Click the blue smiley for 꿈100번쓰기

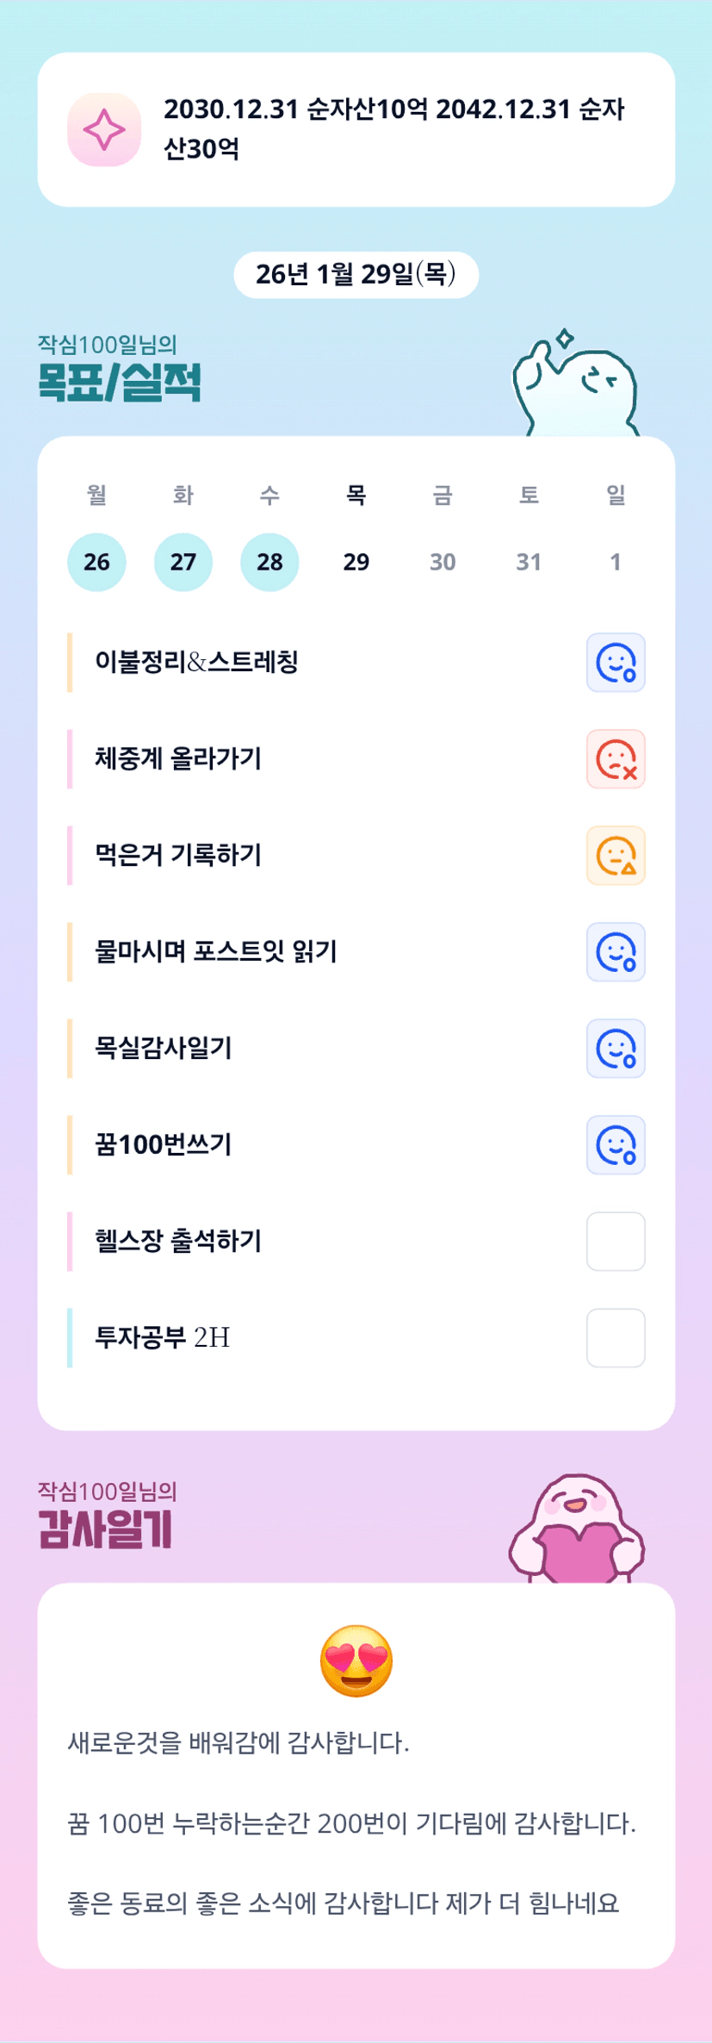(x=616, y=1145)
